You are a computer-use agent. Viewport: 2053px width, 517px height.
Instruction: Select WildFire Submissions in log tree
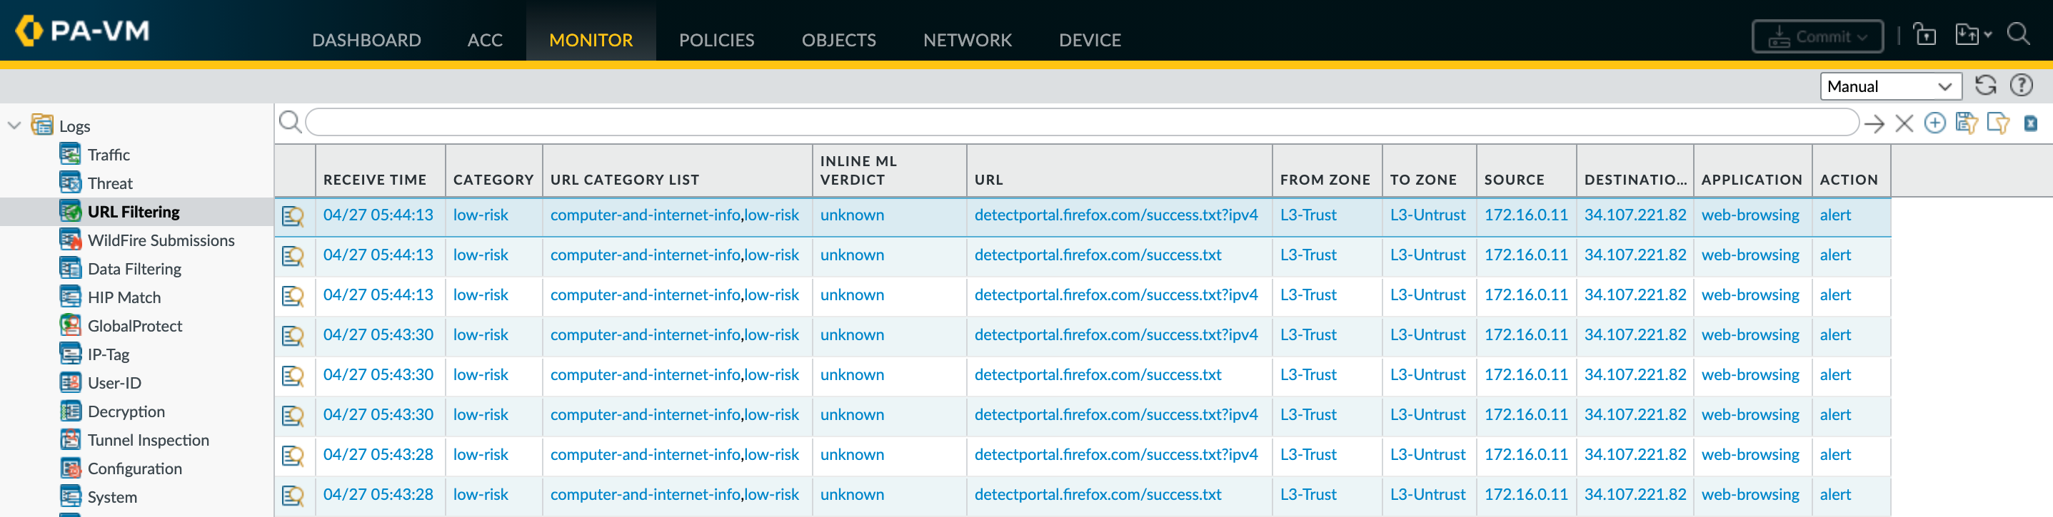160,240
